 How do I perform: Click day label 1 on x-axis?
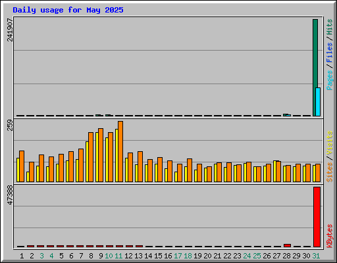[x=22, y=256]
